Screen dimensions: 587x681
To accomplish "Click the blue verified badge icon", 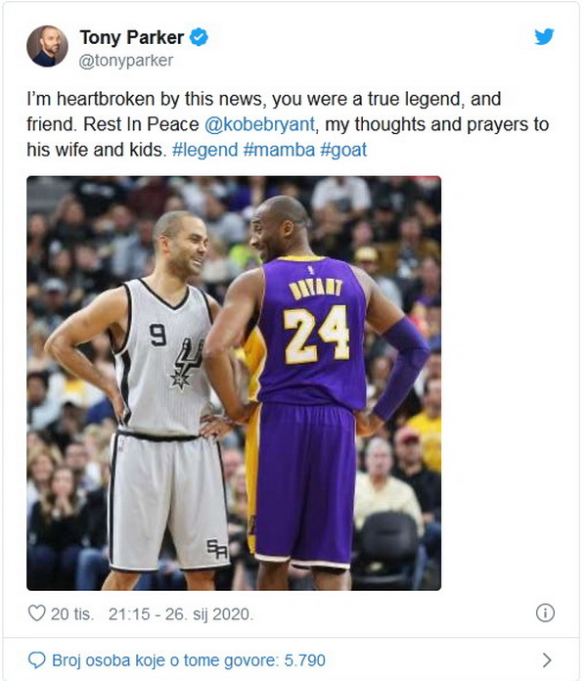I will pos(200,37).
